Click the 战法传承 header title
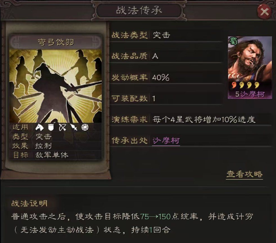 click(139, 10)
